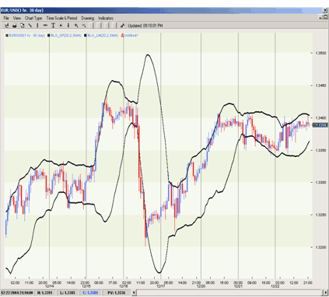
Task: Open the Drawing menu
Action: pyautogui.click(x=88, y=18)
